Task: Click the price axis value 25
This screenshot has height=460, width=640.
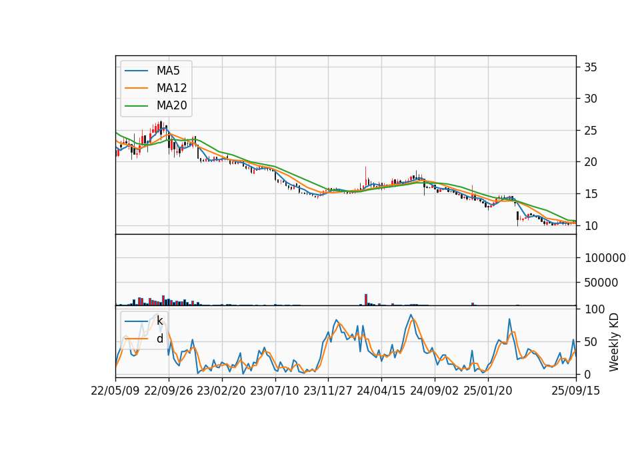Action: (591, 131)
